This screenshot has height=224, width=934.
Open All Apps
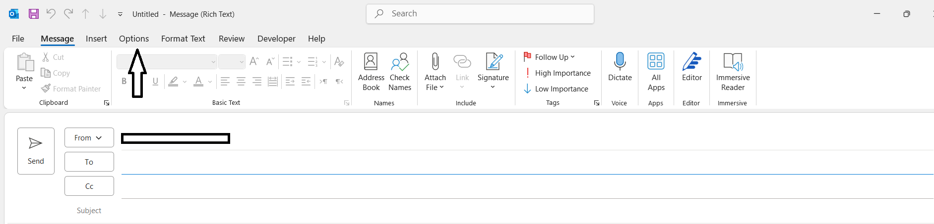click(x=656, y=72)
